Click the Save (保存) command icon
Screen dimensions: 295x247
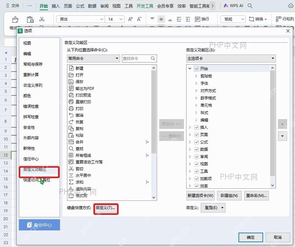71,82
